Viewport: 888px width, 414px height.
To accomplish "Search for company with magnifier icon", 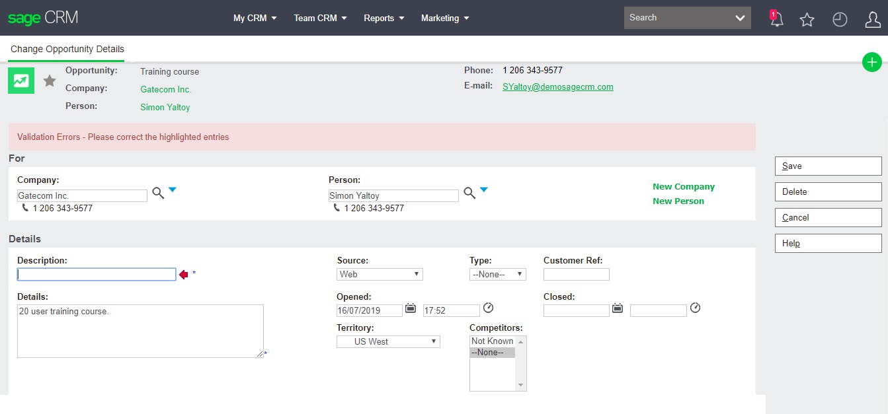I will pos(158,193).
